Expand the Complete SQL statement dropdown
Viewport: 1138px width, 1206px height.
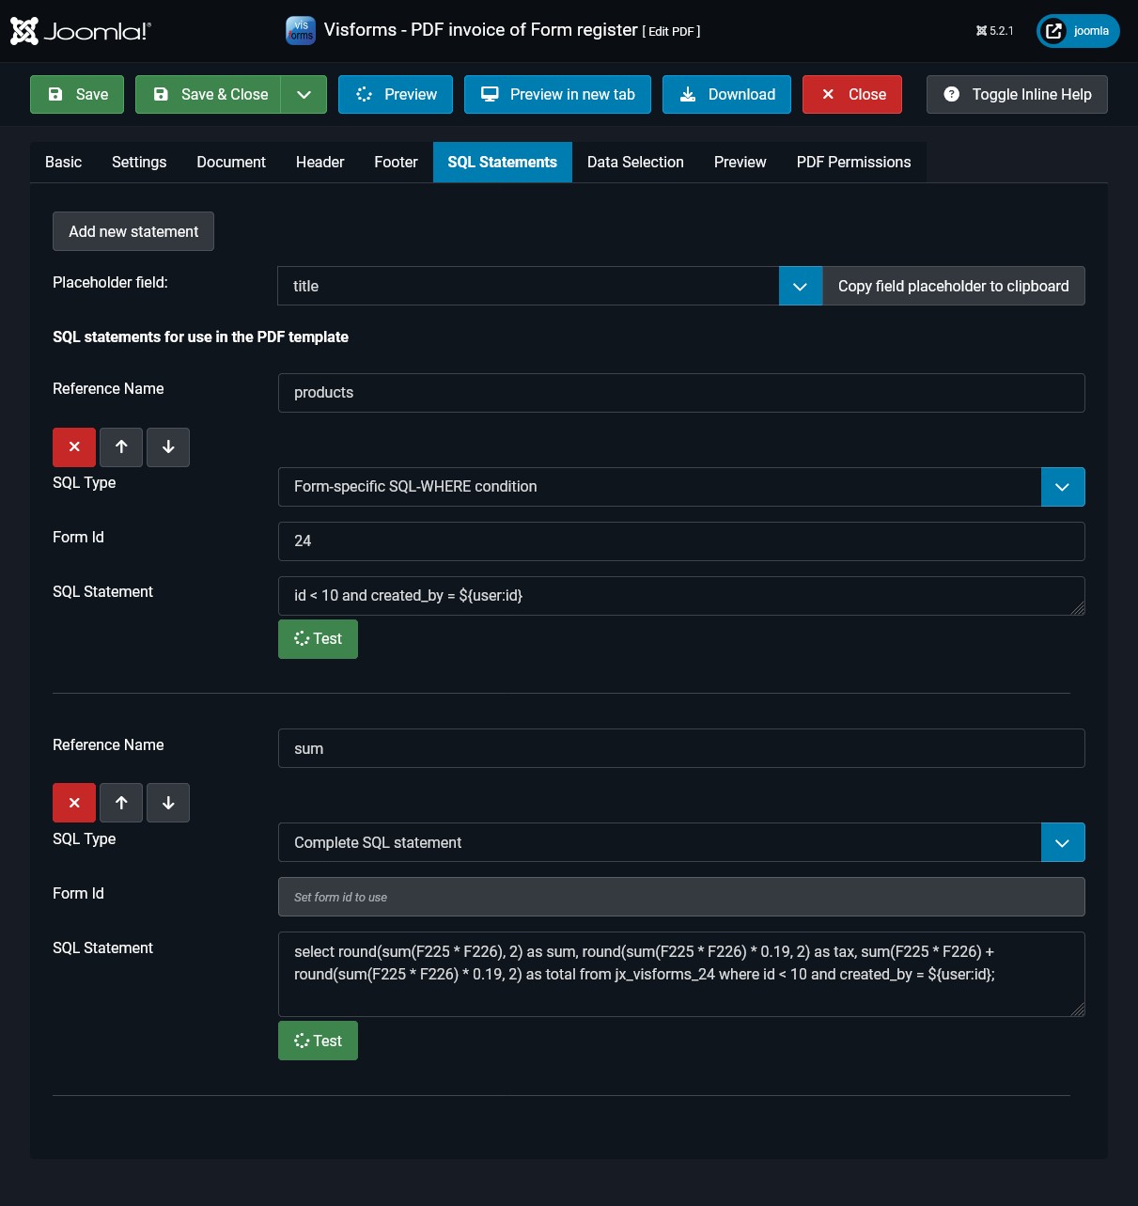tap(1062, 843)
